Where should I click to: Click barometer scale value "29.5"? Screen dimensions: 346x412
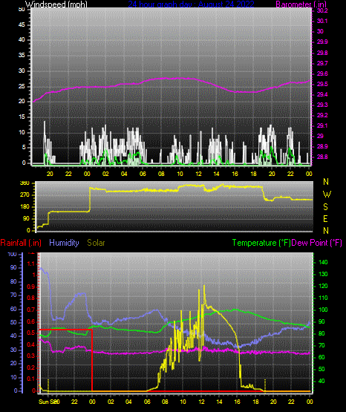pos(322,84)
